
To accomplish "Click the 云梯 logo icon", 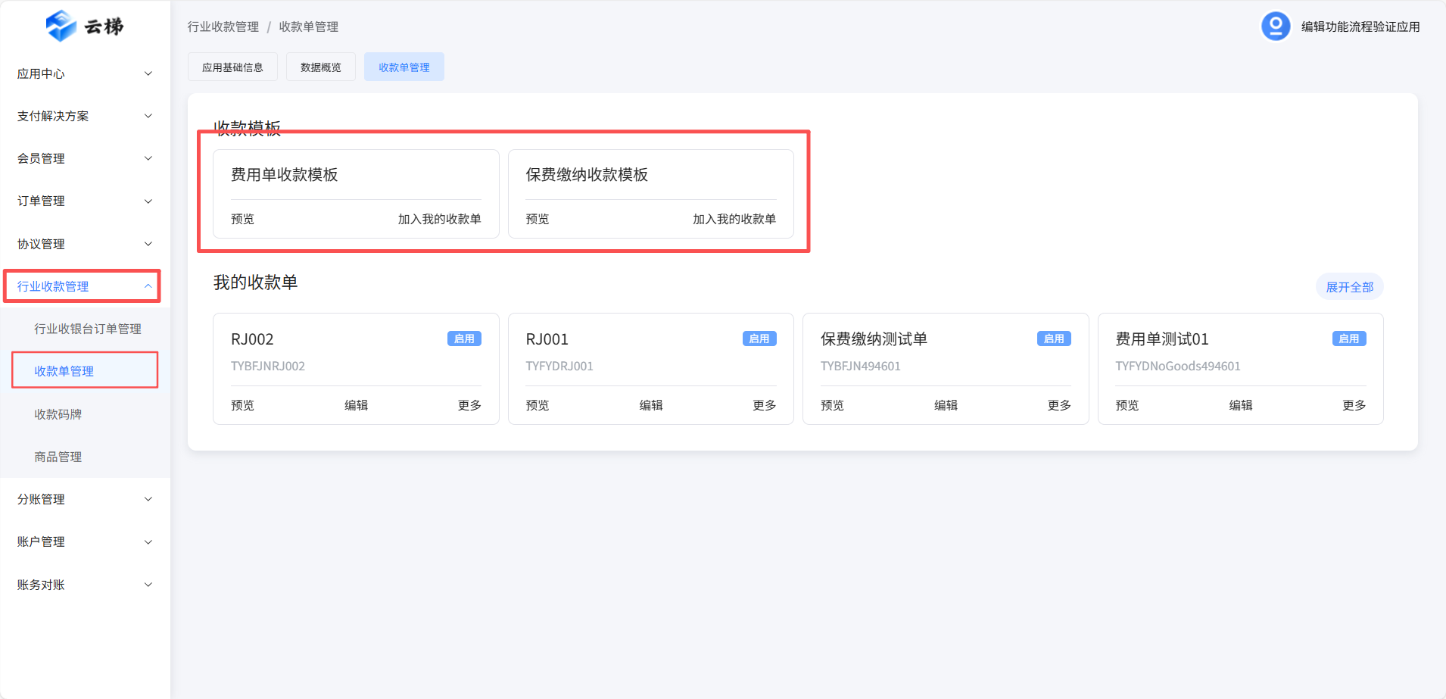I will click(x=61, y=26).
